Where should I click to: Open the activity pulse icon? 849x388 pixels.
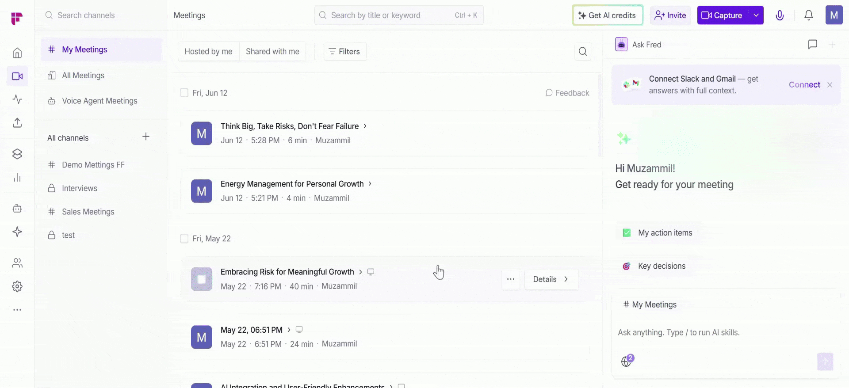click(x=17, y=99)
